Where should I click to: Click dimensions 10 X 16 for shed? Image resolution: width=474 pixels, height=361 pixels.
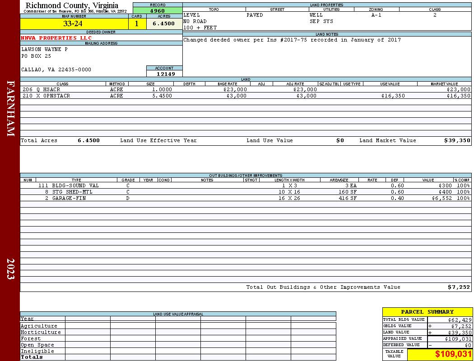click(289, 192)
